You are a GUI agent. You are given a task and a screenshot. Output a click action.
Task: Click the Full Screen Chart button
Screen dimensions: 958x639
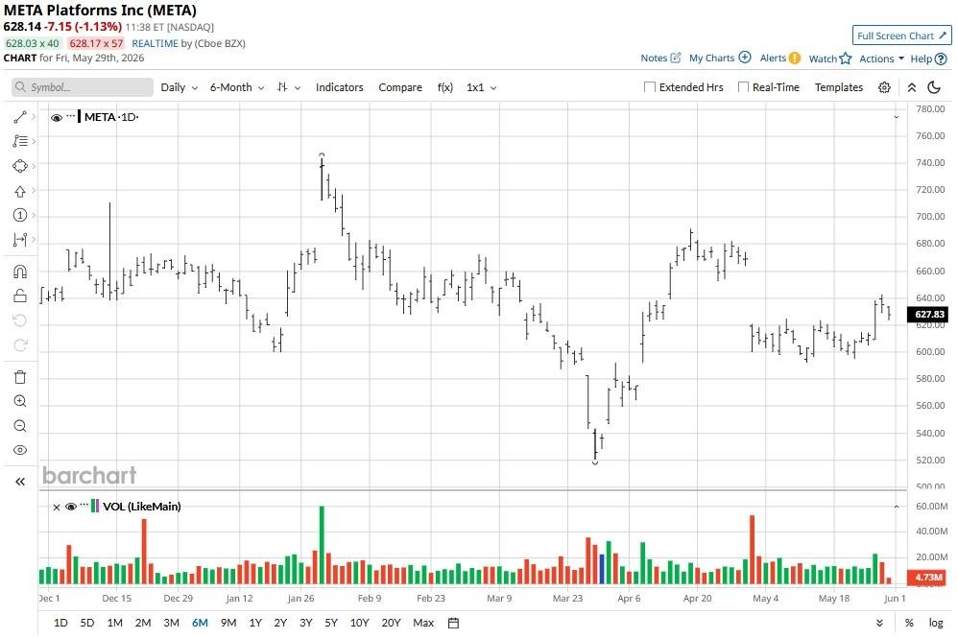(x=901, y=35)
